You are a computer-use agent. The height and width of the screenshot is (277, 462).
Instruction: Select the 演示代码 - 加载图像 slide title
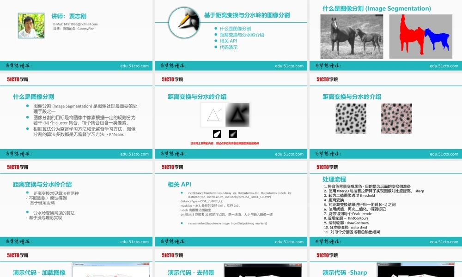[40, 272]
